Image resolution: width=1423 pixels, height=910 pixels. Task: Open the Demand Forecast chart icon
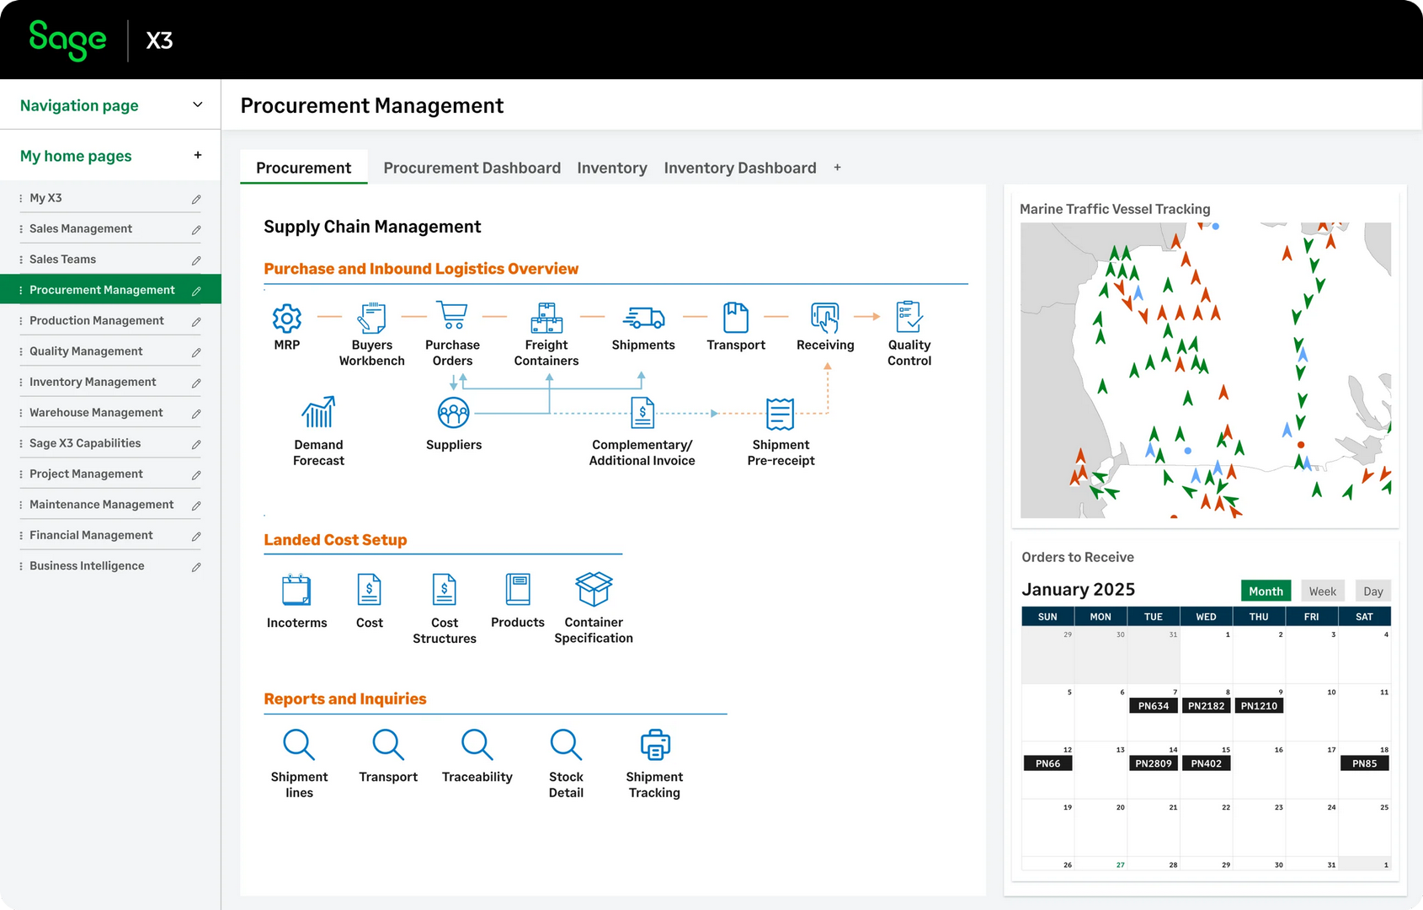click(x=318, y=412)
